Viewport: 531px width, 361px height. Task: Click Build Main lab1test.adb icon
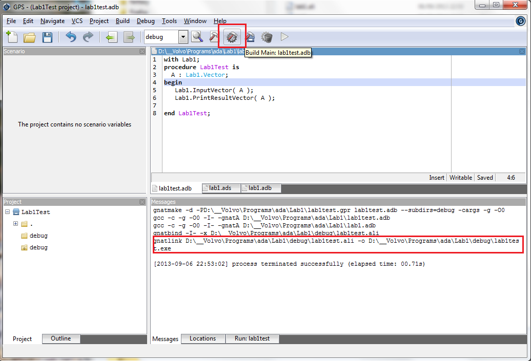(x=232, y=37)
